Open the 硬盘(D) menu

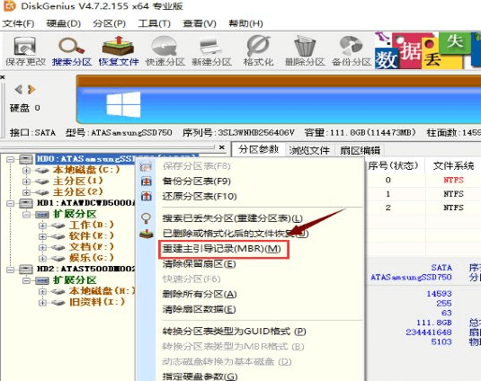pyautogui.click(x=64, y=23)
